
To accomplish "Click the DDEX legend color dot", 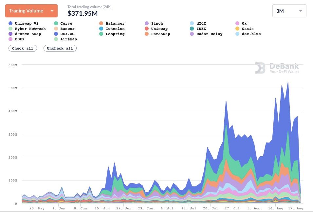I will point(10,39).
